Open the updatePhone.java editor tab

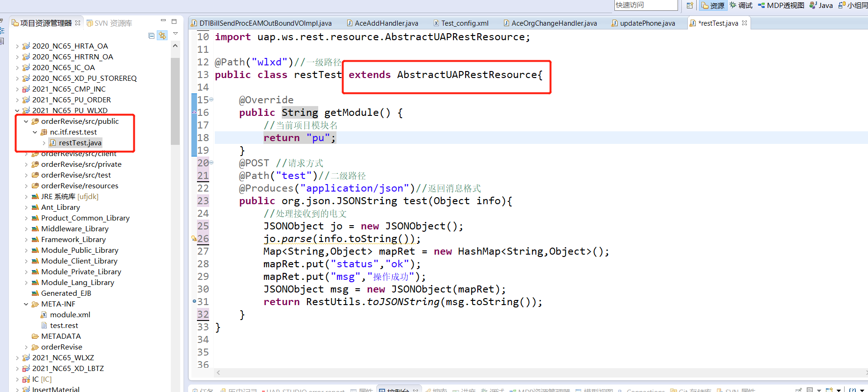pos(643,23)
